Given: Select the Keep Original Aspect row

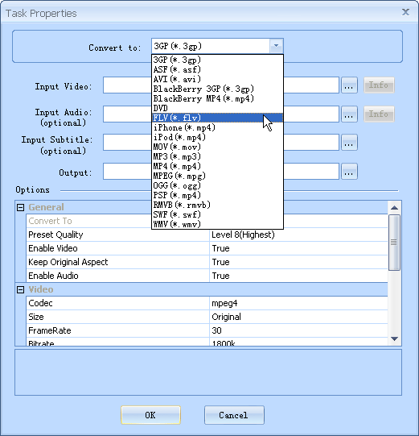Looking at the screenshot, I should coord(207,262).
